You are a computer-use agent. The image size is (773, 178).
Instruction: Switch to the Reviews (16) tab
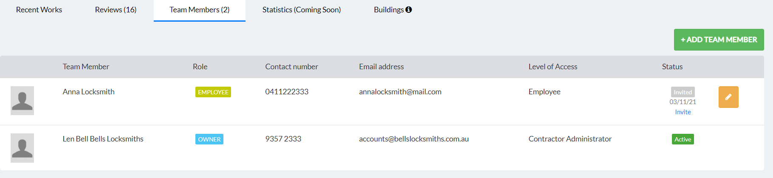pos(116,10)
